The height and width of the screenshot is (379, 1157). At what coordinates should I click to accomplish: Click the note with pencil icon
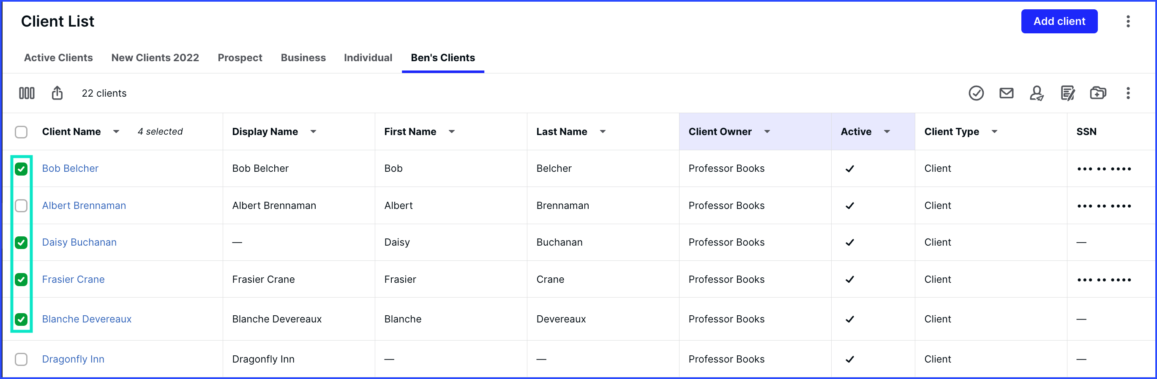(x=1067, y=93)
